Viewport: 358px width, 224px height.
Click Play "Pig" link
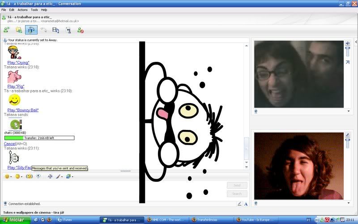click(x=16, y=86)
